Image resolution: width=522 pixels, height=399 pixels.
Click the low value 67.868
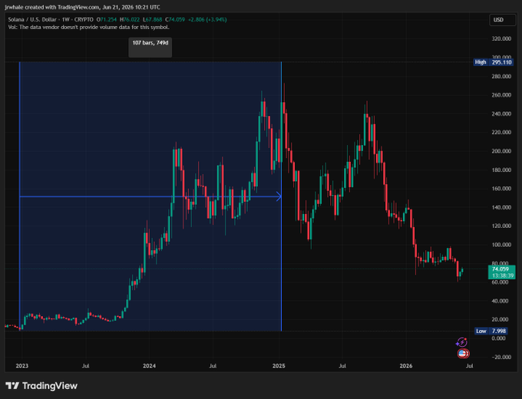(153, 20)
